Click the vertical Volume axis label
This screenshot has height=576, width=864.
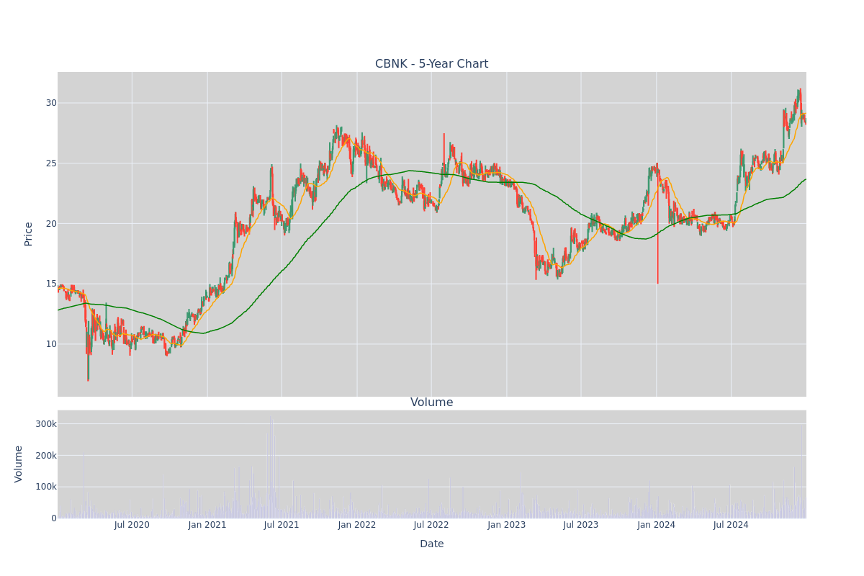pyautogui.click(x=19, y=464)
